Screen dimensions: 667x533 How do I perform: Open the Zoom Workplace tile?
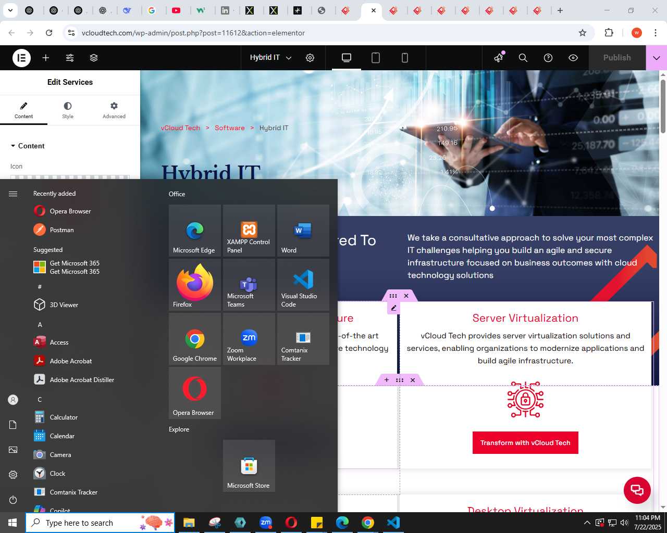click(249, 339)
